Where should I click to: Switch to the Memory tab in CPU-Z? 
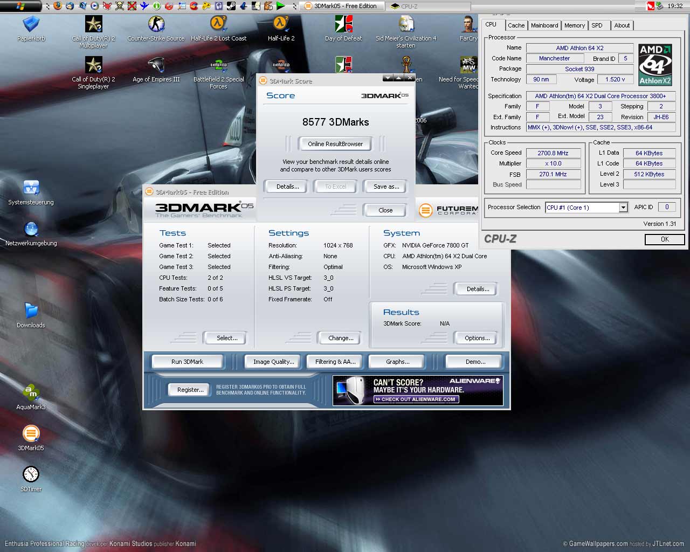tap(574, 25)
